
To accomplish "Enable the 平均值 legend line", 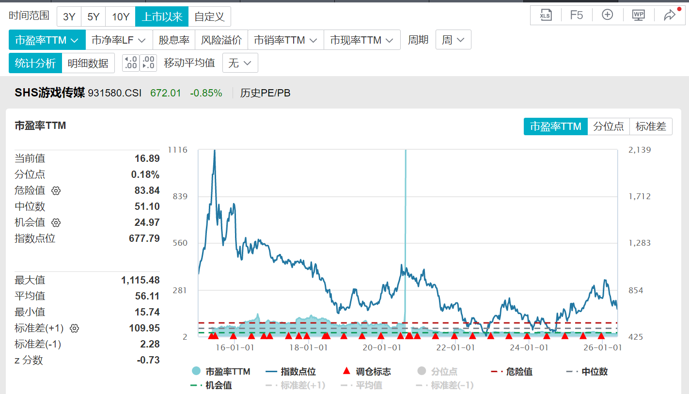I will [361, 385].
